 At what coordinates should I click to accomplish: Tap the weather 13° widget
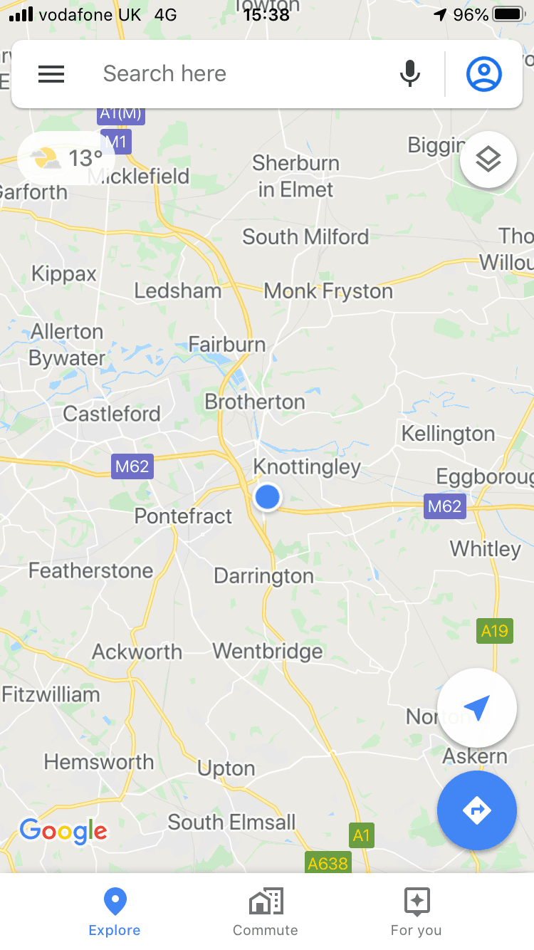click(66, 157)
